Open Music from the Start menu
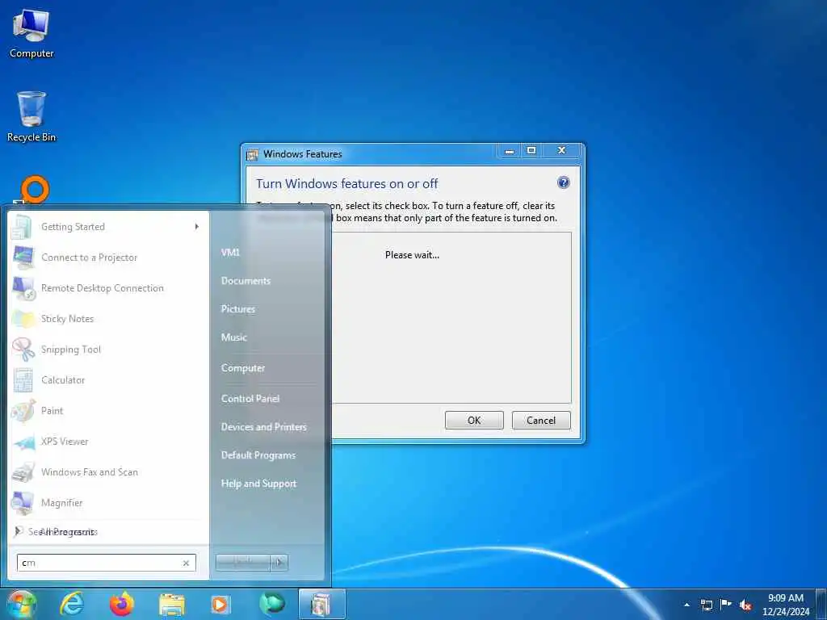Screen dimensions: 827x620 [233, 337]
